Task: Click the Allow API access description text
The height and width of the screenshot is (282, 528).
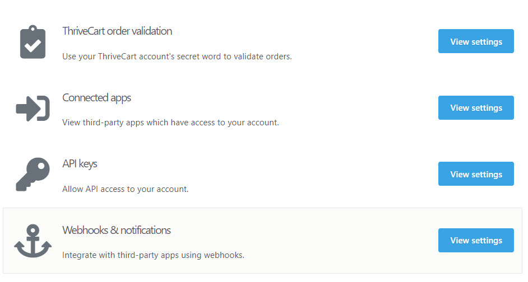Action: pyautogui.click(x=125, y=189)
